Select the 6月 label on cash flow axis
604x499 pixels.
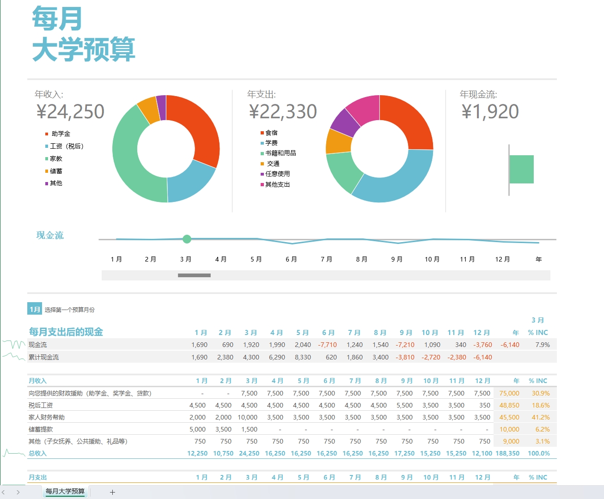tap(291, 259)
